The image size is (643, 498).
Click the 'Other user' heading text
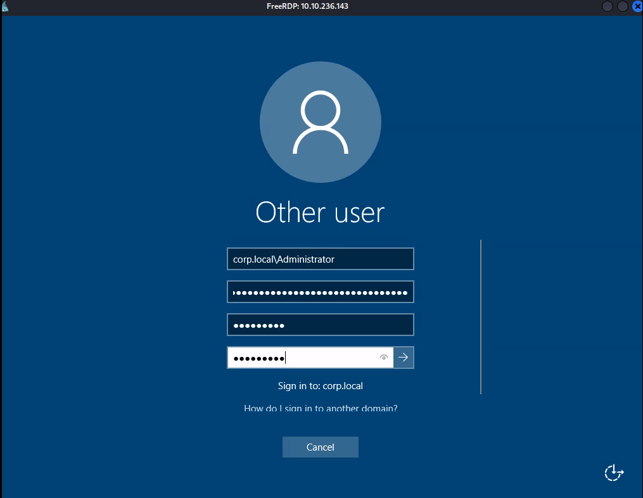[320, 213]
